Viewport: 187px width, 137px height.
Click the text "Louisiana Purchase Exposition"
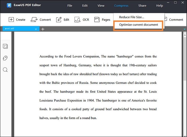pos(61,100)
